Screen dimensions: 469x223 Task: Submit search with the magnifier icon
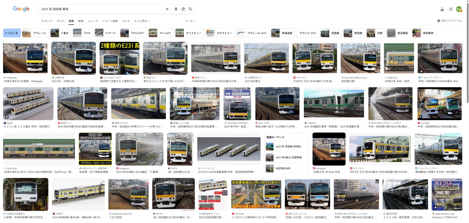click(190, 9)
